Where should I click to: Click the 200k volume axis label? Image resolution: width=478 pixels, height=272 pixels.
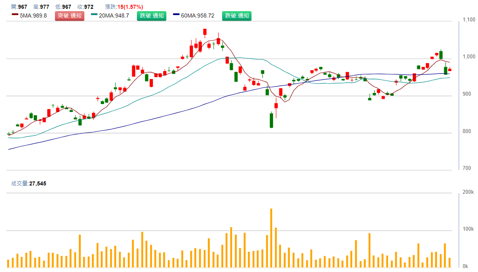pos(468,192)
